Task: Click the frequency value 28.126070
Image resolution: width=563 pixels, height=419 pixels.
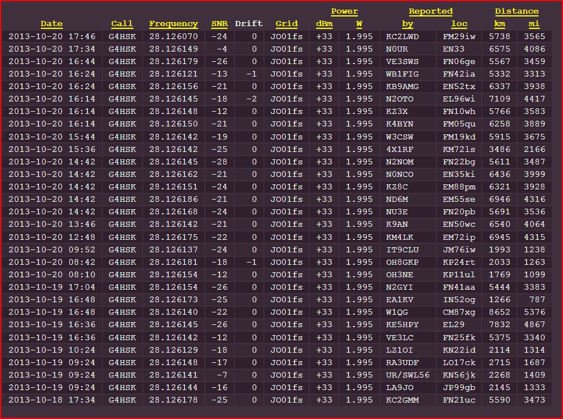Action: click(174, 36)
